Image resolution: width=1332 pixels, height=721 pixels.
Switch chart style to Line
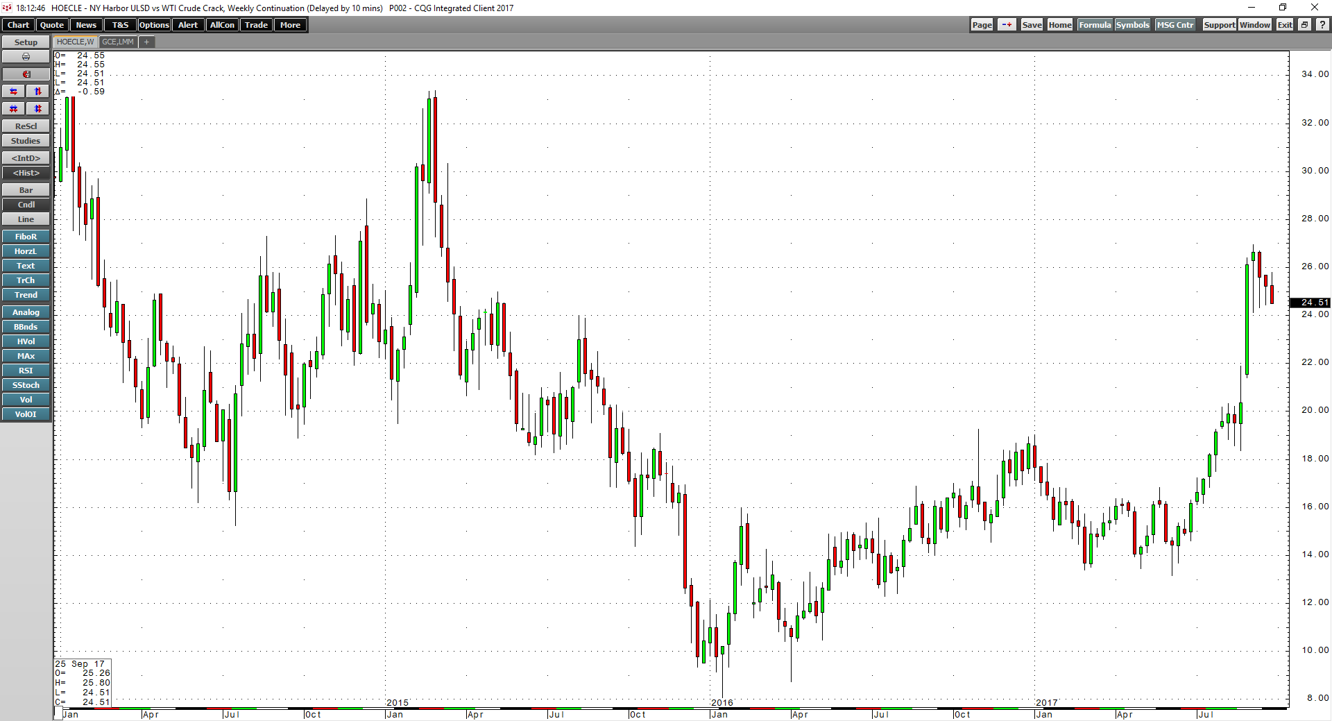pyautogui.click(x=26, y=219)
